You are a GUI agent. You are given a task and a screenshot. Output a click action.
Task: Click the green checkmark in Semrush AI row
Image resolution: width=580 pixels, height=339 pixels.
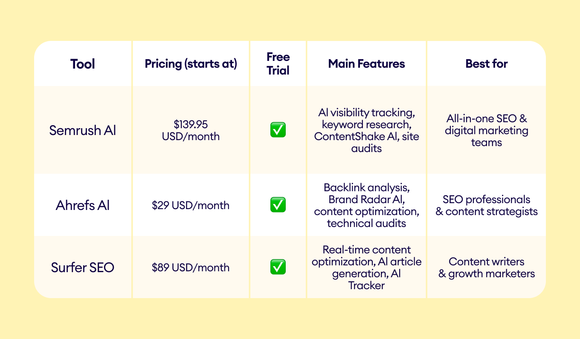pos(278,130)
